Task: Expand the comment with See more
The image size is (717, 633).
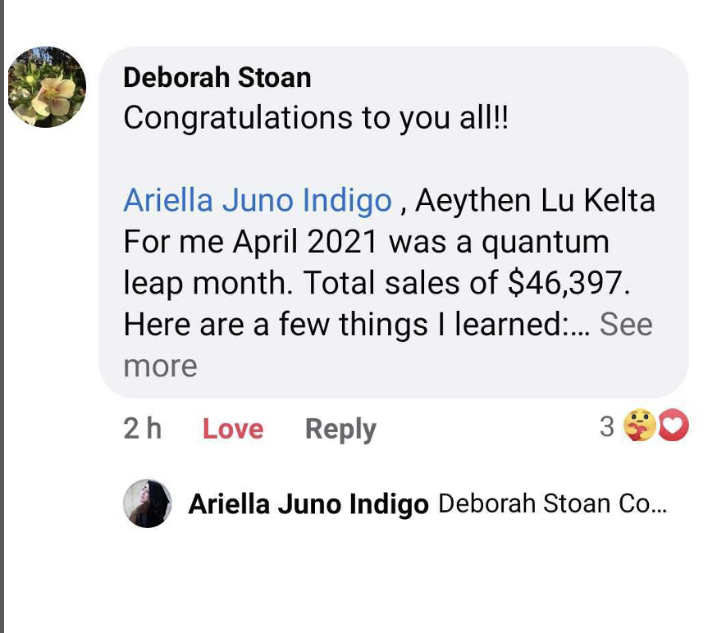Action: tap(626, 325)
